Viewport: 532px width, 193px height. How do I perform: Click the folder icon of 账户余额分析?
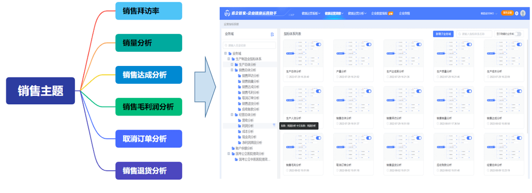(x=233, y=148)
